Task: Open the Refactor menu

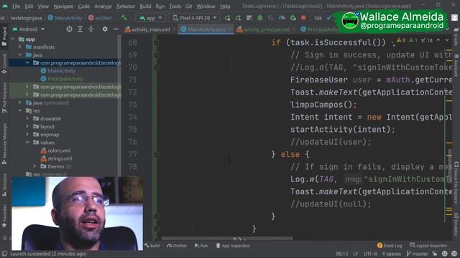Action: coord(126,6)
